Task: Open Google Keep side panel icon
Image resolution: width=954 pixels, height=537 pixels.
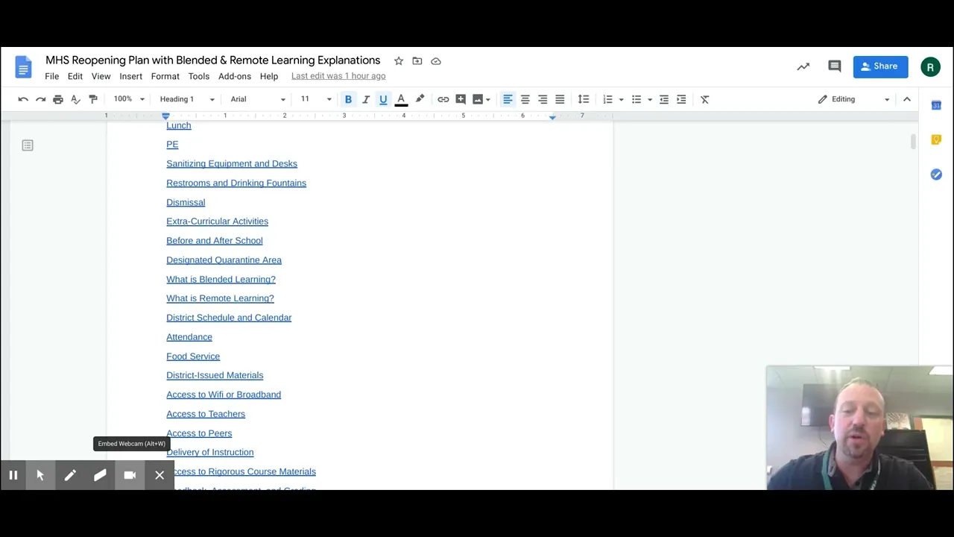Action: [936, 139]
